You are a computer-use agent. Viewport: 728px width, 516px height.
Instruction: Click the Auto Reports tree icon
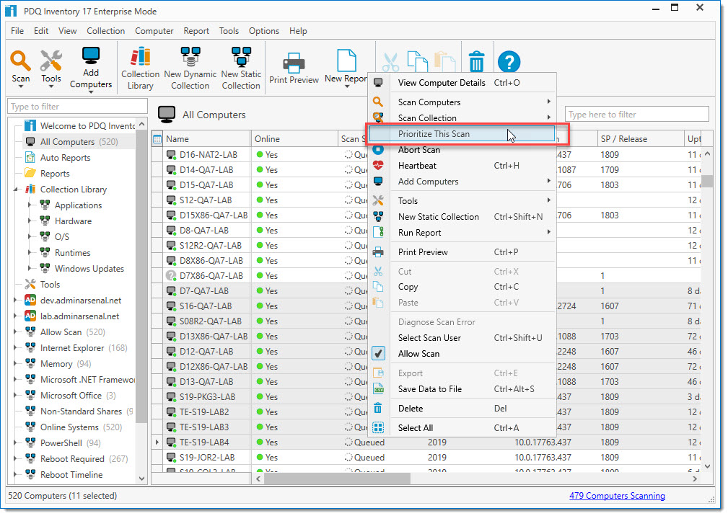[x=30, y=158]
